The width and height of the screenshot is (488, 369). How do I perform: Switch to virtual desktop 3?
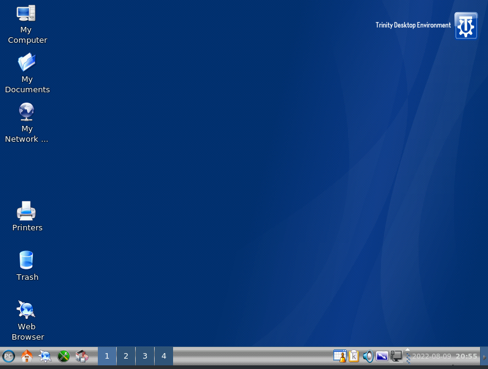(x=145, y=356)
